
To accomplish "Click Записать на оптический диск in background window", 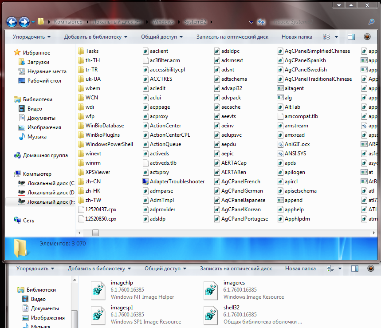I will pyautogui.click(x=236, y=269).
